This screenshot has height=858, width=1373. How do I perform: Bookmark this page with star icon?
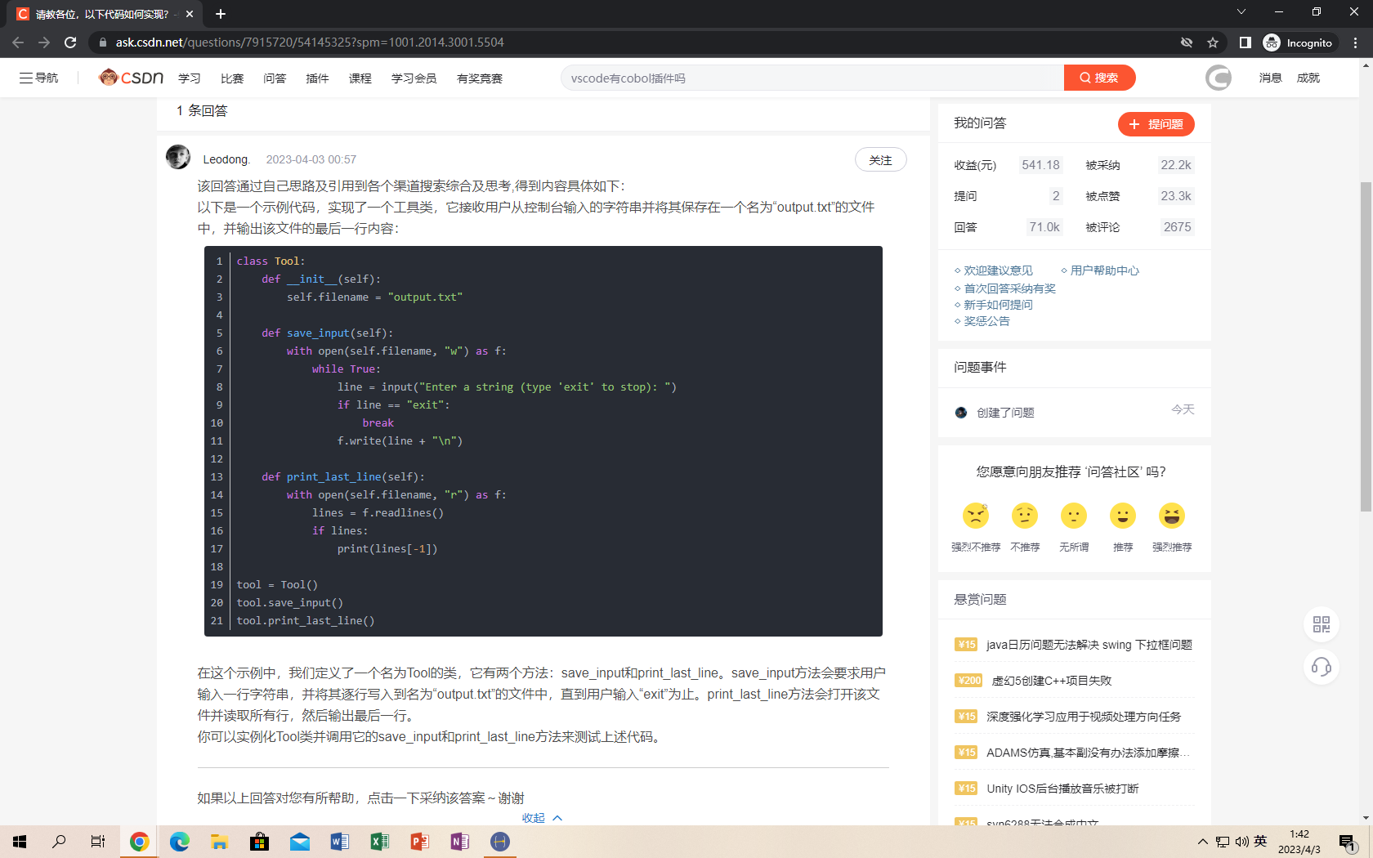tap(1213, 42)
